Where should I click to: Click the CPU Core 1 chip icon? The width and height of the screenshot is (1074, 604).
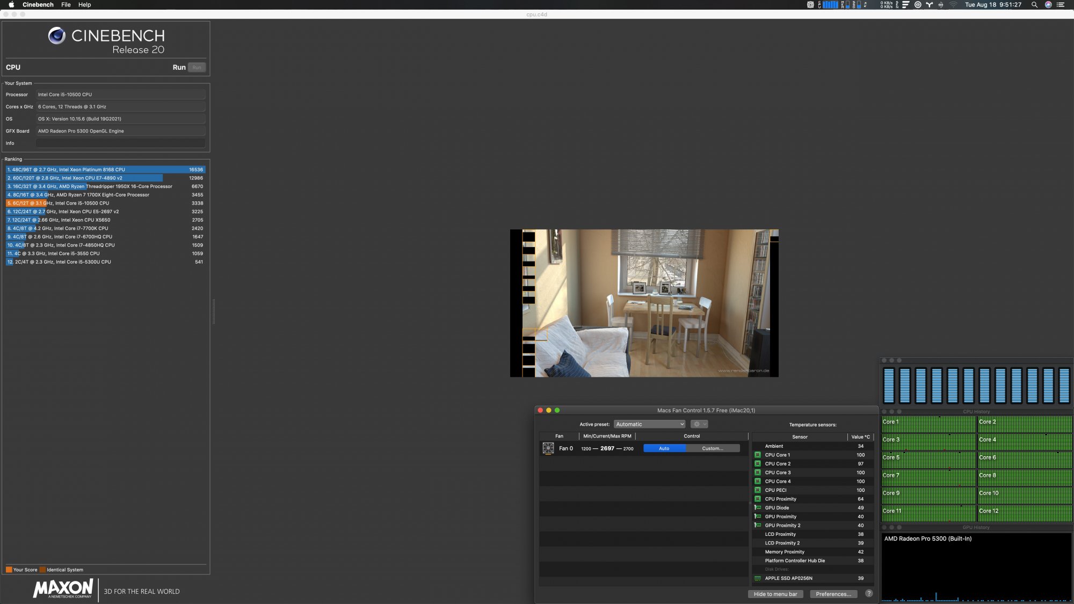coord(758,455)
